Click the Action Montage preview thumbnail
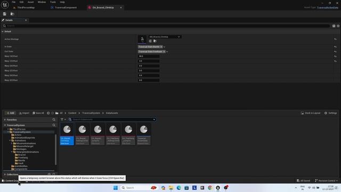The height and width of the screenshot is (192, 341). tap(142, 39)
